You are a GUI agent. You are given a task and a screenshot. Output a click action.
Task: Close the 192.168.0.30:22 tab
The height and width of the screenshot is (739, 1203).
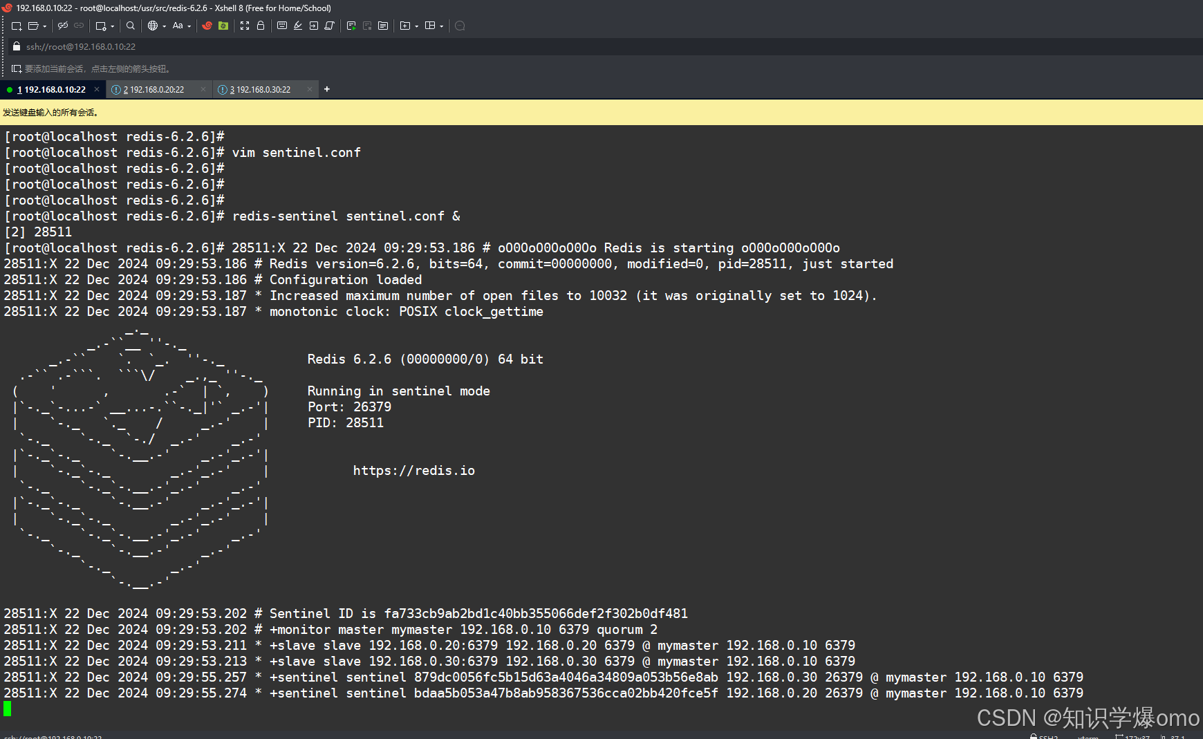(x=310, y=89)
